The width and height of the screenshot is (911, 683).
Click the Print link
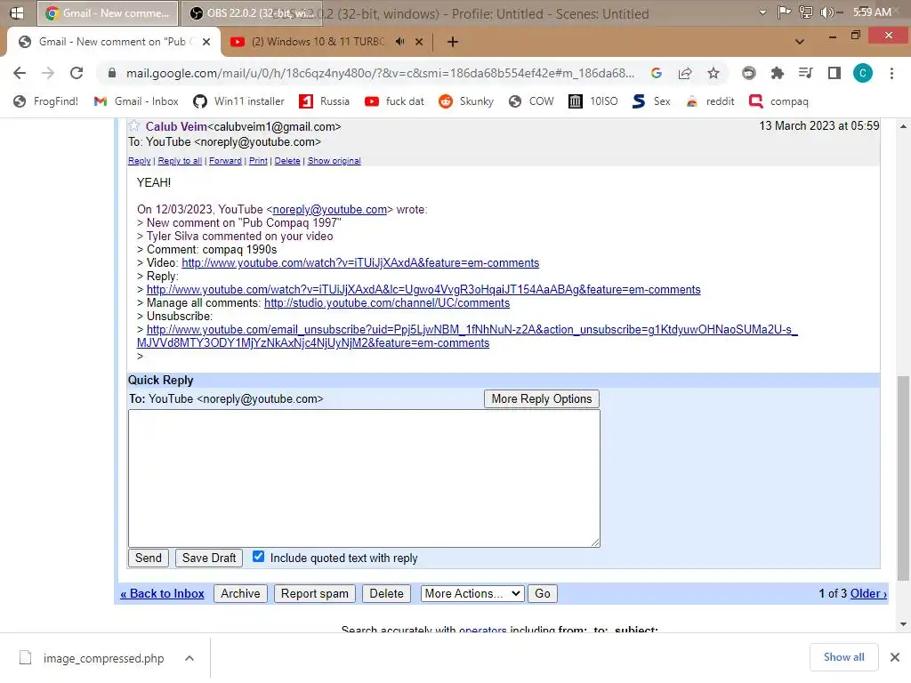[x=258, y=161]
